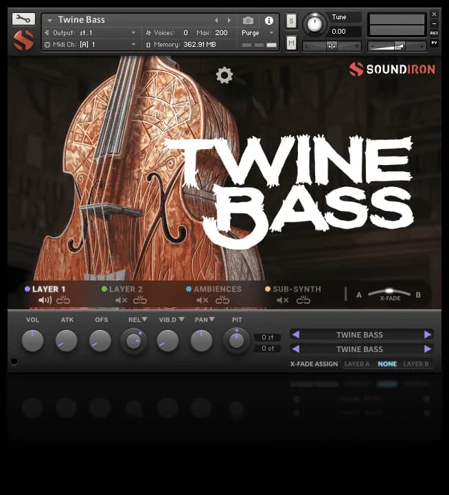Go to next instrument arrow in header
Image resolution: width=449 pixels, height=495 pixels.
[x=229, y=20]
